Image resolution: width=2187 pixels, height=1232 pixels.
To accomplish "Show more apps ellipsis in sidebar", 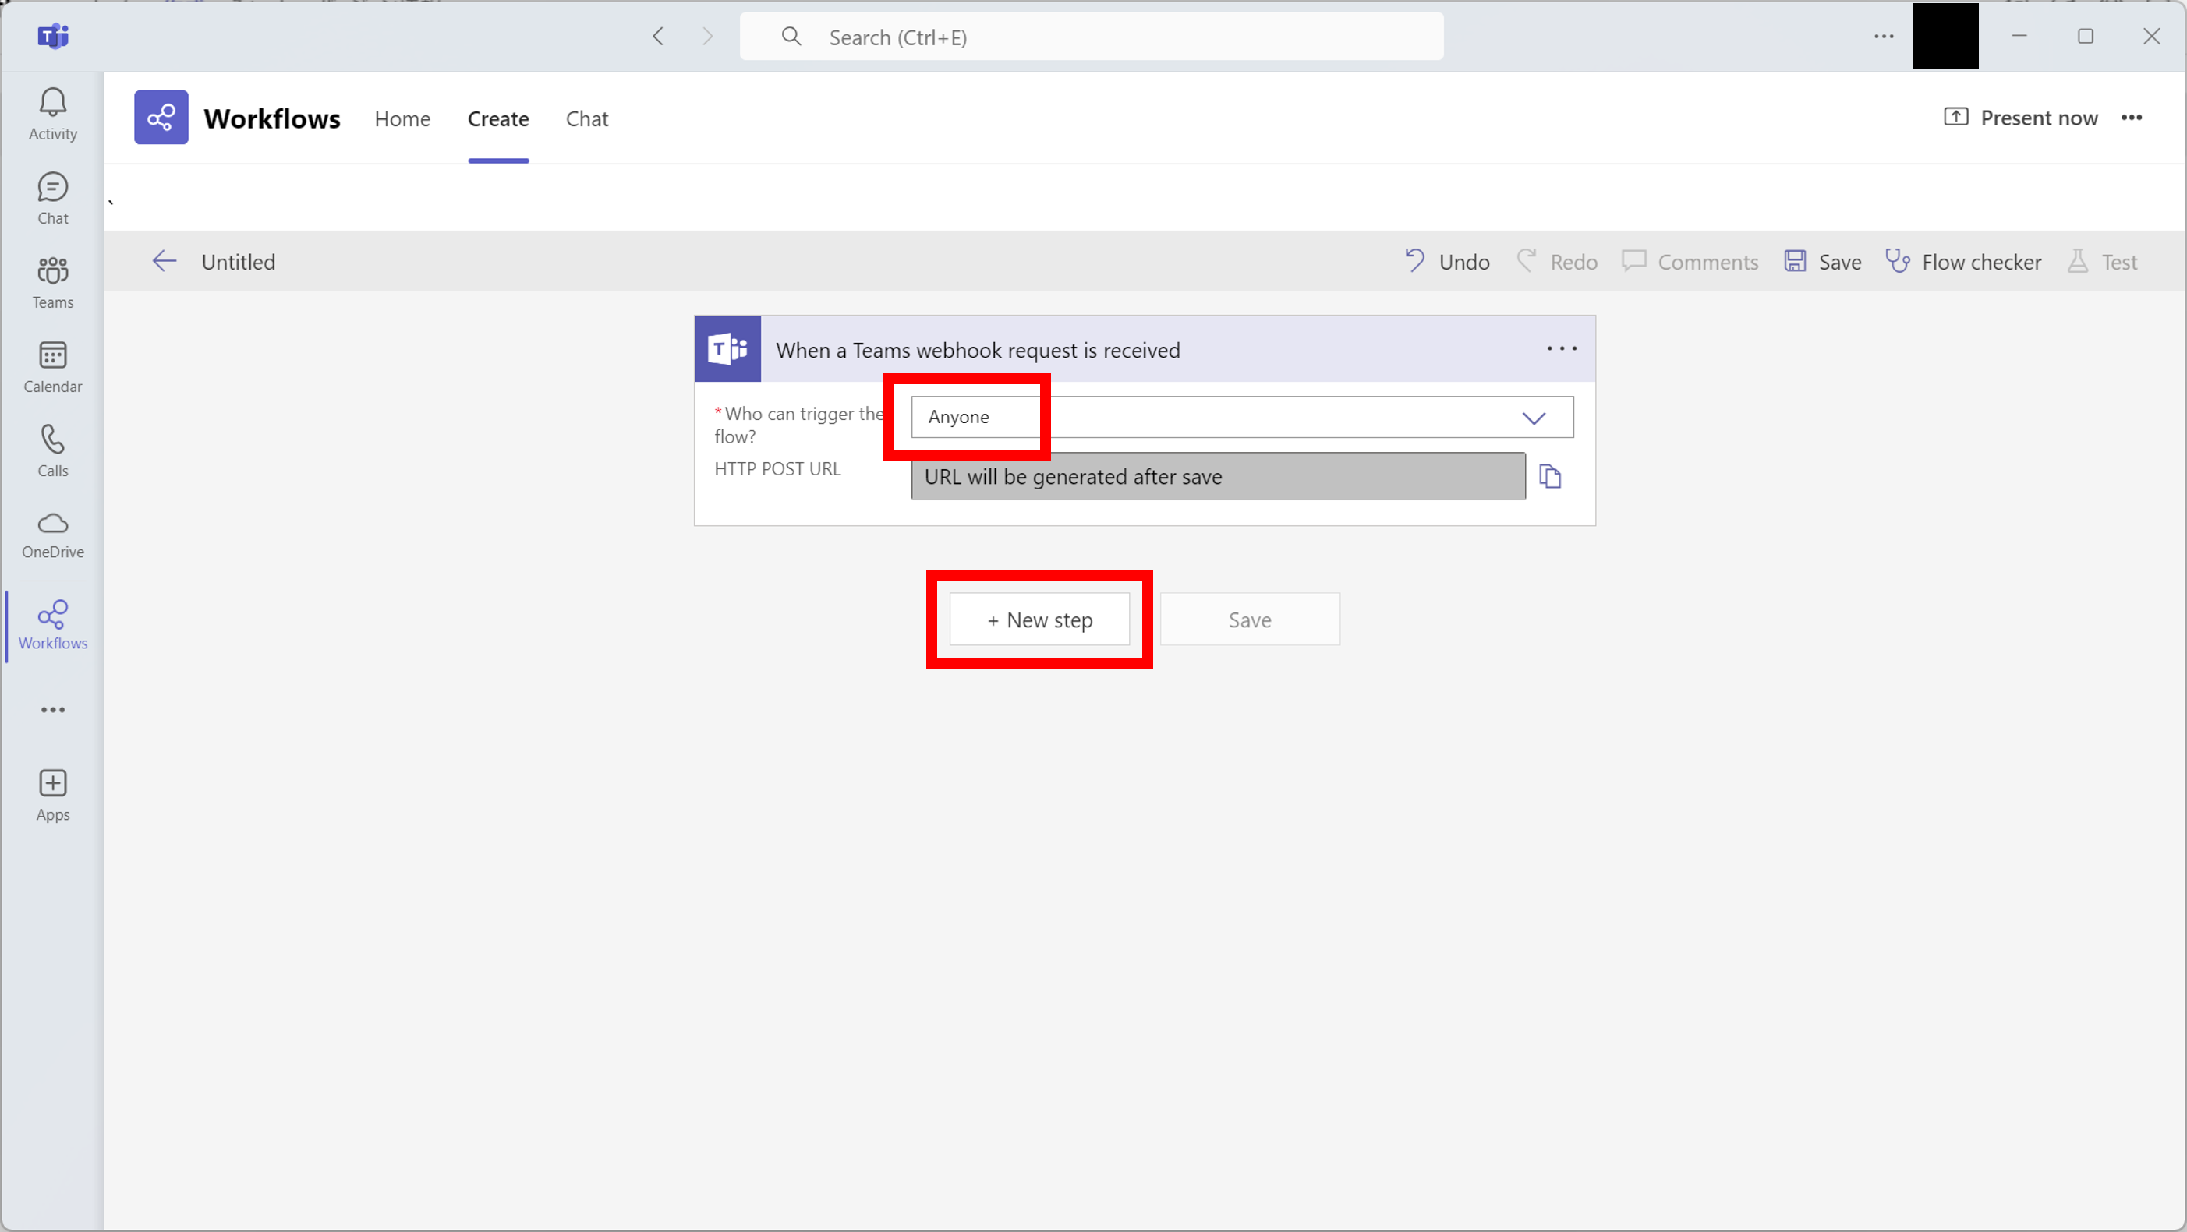I will (x=53, y=709).
